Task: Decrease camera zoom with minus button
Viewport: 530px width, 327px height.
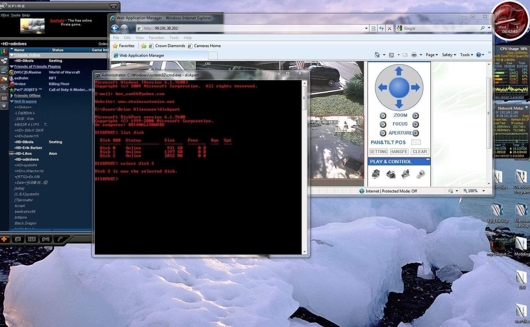Action: coord(383,116)
